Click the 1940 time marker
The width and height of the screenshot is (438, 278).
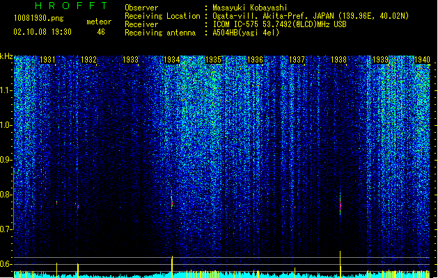coord(422,59)
